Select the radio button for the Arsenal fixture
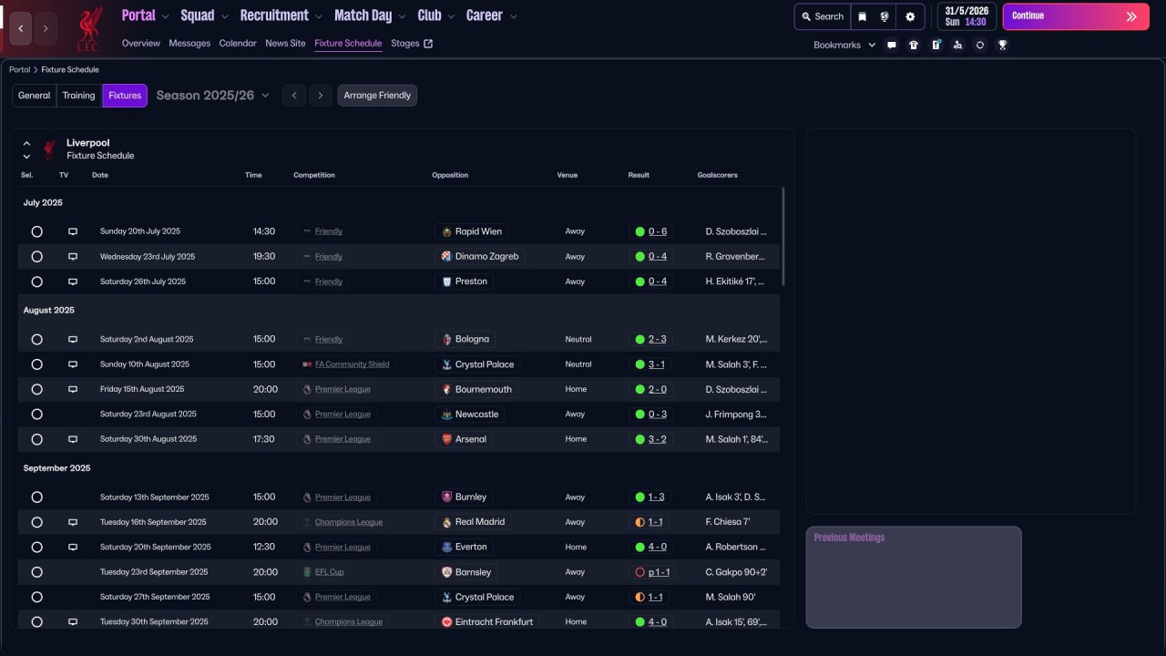The image size is (1166, 656). click(x=36, y=439)
